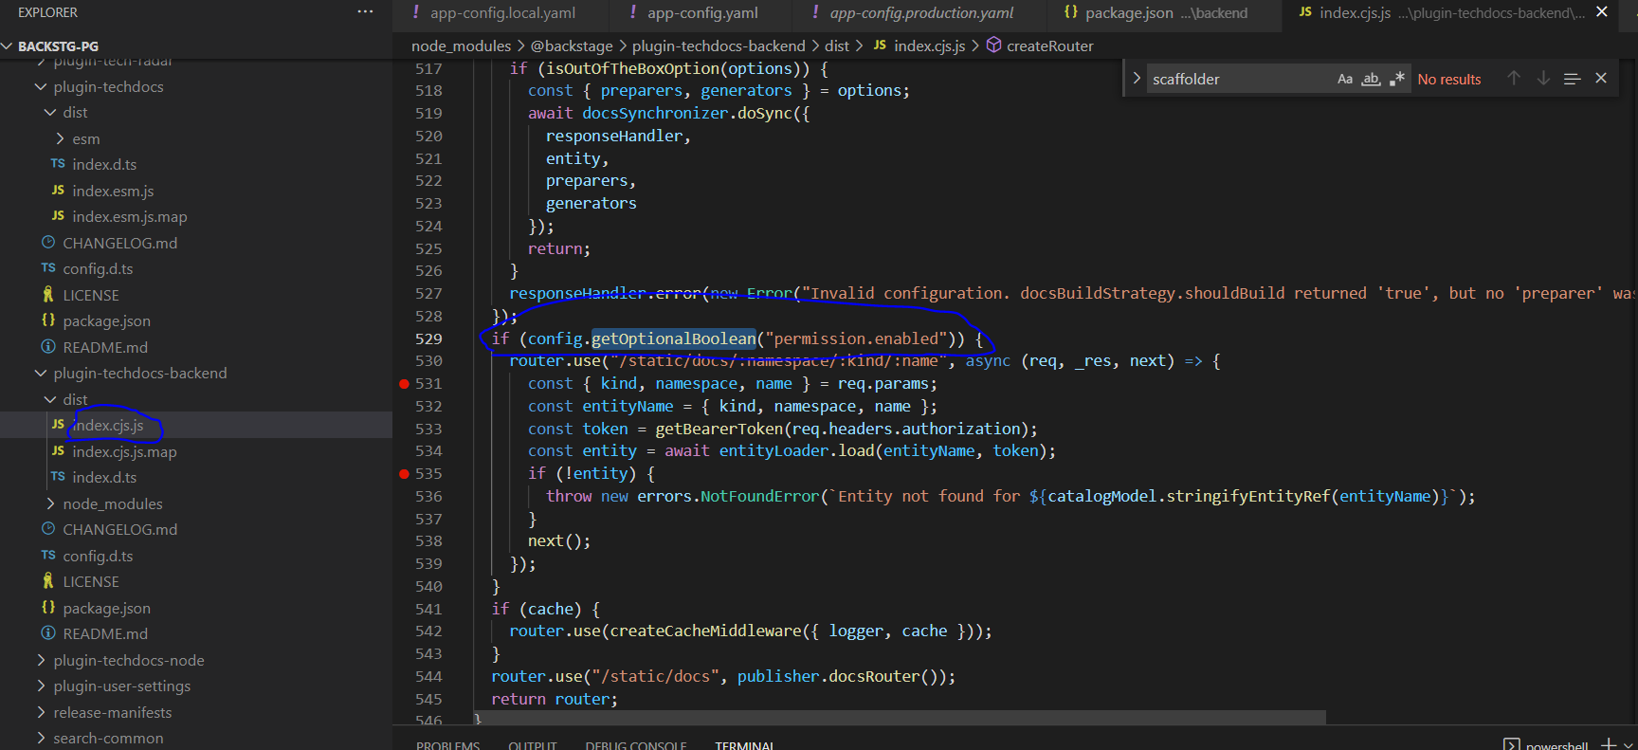
Task: Click plugin-techdocs-backend breadcrumb segment
Action: coord(719,46)
